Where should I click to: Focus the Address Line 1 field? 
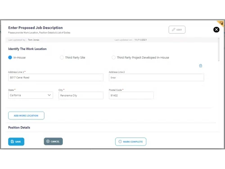[56, 78]
